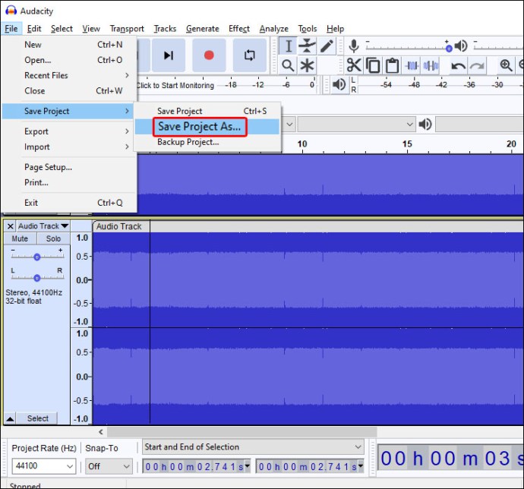The image size is (524, 489).
Task: Open the Effect menu
Action: click(x=239, y=29)
